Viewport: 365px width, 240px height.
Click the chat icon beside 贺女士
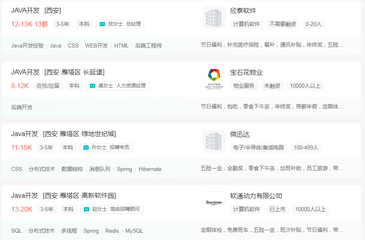click(x=102, y=24)
